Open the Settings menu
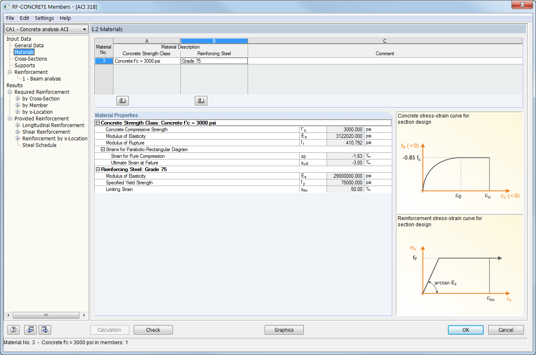 [x=44, y=18]
